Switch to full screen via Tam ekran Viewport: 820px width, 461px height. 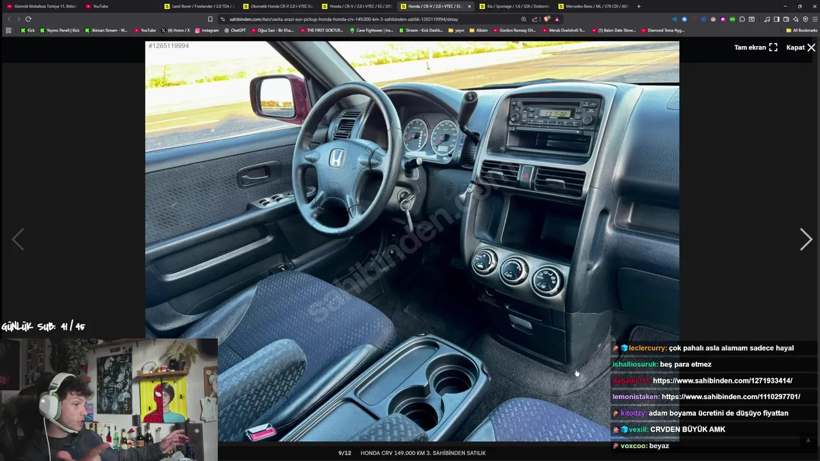coord(755,47)
